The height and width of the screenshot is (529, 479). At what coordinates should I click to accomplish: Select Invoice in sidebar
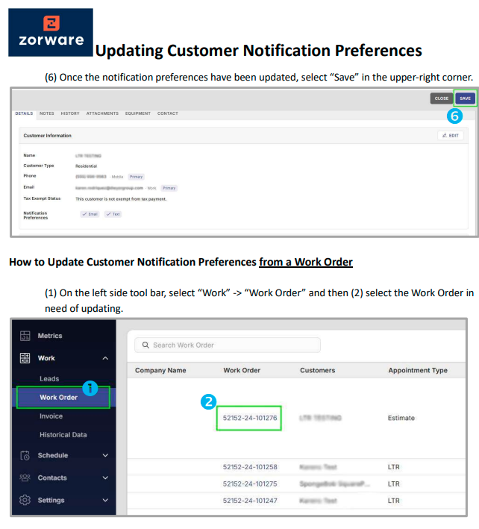[x=51, y=416]
